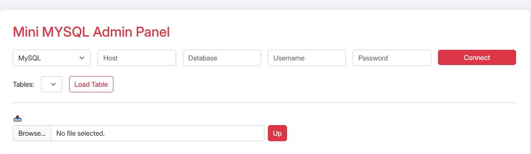Click the 'Mini MYSQL Admin Panel' heading
Image resolution: width=531 pixels, height=154 pixels.
pos(91,32)
